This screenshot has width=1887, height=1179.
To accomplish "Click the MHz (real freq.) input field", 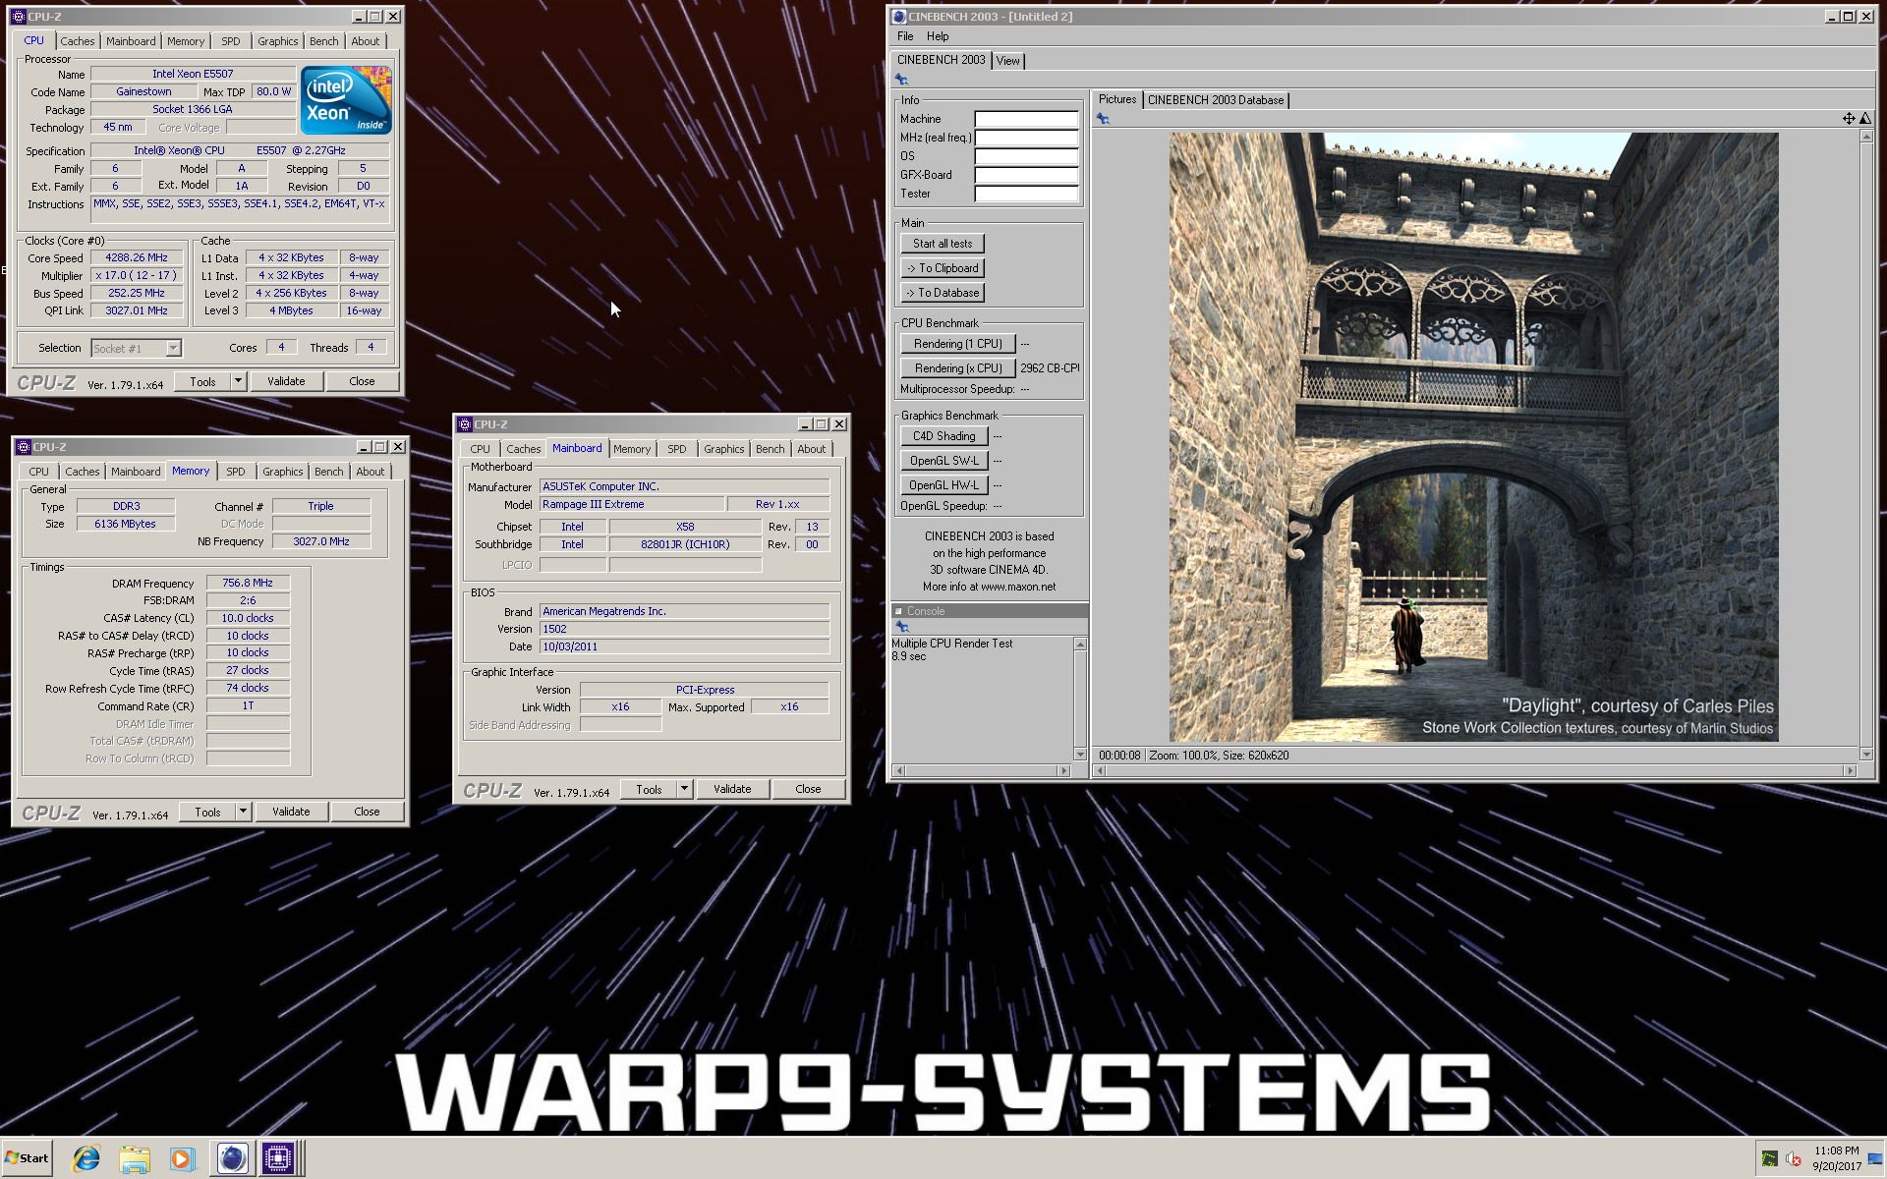I will pyautogui.click(x=1026, y=138).
